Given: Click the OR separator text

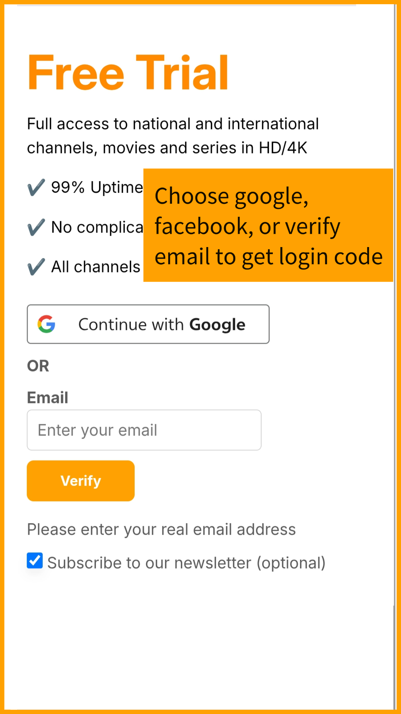Looking at the screenshot, I should 38,366.
